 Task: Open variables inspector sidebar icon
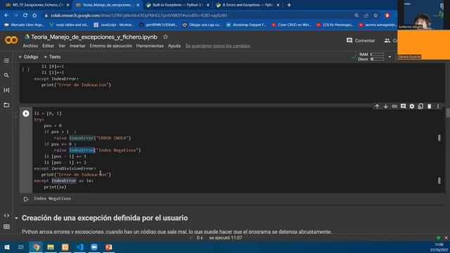[6, 90]
